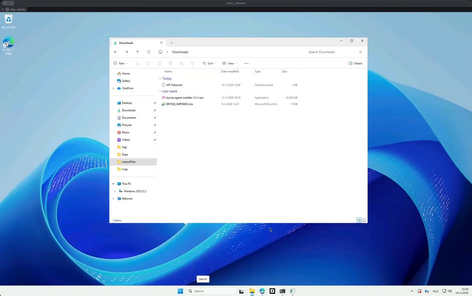Open the terminal app on taskbar
This screenshot has height=296, width=472.
click(282, 291)
